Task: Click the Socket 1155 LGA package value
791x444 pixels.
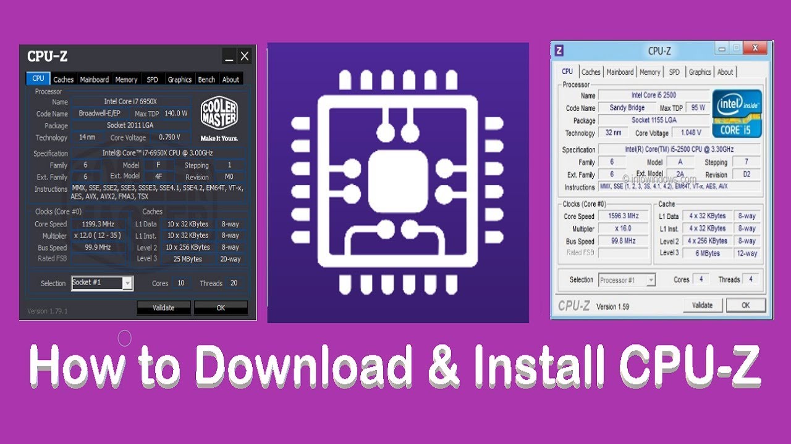Action: pos(653,120)
